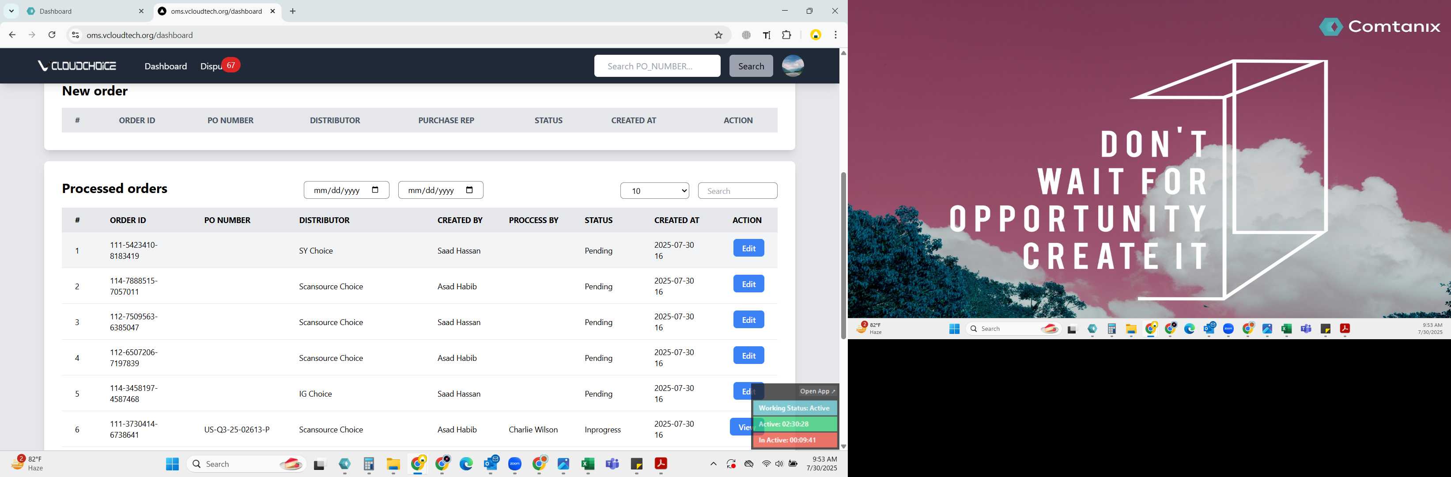Open the Dispute nav link
Screen dimensions: 1451x477
click(211, 66)
